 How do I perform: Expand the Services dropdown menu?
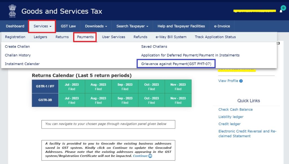click(x=42, y=26)
